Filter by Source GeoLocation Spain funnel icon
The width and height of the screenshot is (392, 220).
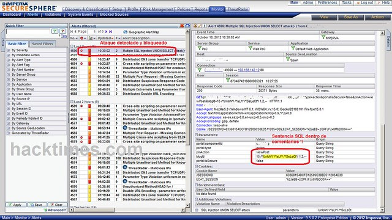(288, 59)
